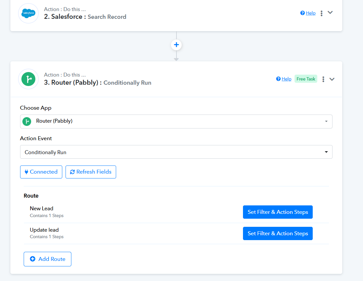The image size is (363, 281).
Task: Select the New Lead route name
Action: [x=42, y=209]
